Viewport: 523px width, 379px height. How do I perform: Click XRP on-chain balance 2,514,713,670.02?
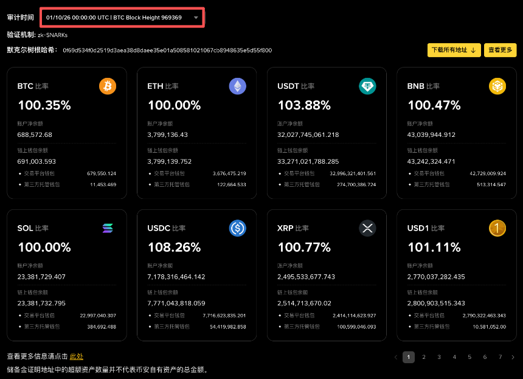click(x=304, y=304)
